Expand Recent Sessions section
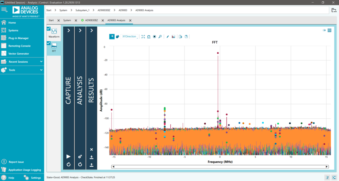Image resolution: width=339 pixels, height=181 pixels. 22,62
